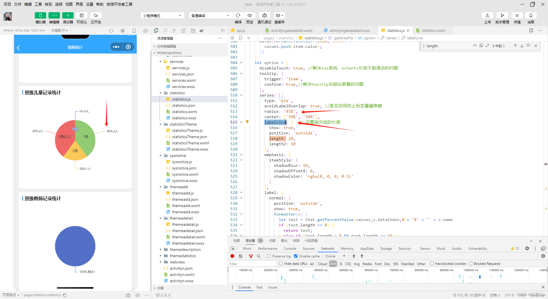Open version management (版本管理) icon
The image size is (548, 299).
point(502,15)
